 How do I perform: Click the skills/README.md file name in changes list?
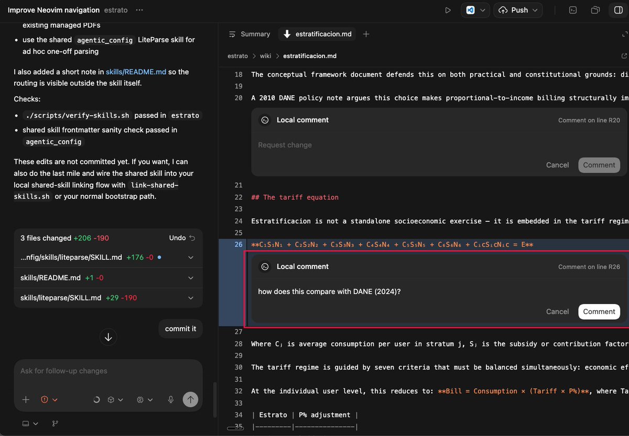click(50, 277)
